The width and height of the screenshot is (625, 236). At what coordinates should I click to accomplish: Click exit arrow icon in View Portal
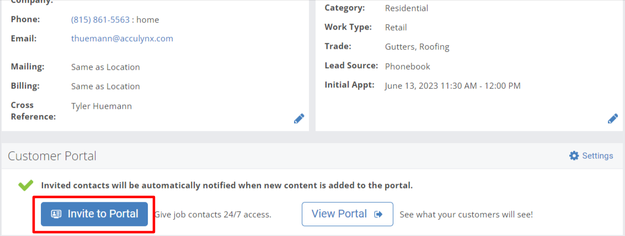coord(378,214)
